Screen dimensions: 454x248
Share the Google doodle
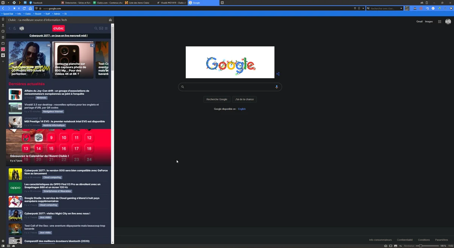[x=278, y=74]
